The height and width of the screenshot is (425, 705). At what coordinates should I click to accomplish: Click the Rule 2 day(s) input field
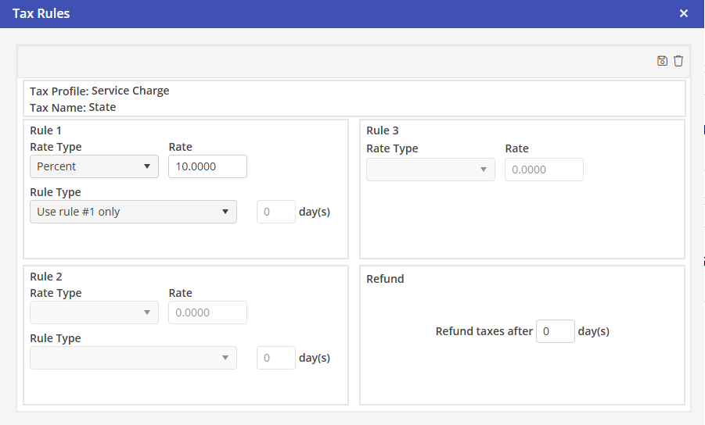[x=275, y=358]
